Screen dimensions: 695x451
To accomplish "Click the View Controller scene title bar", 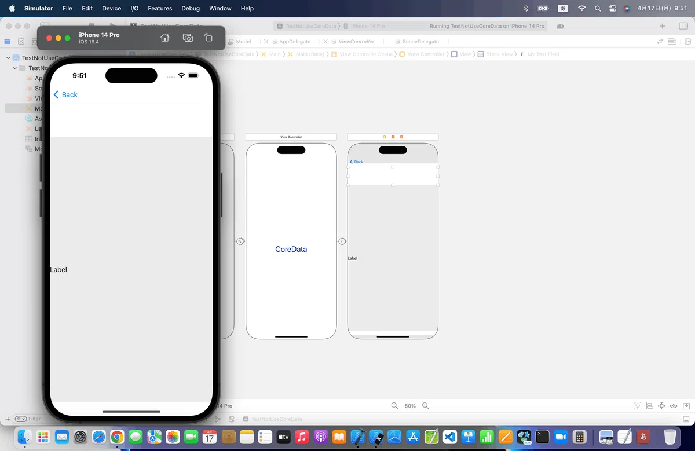I will tap(291, 137).
